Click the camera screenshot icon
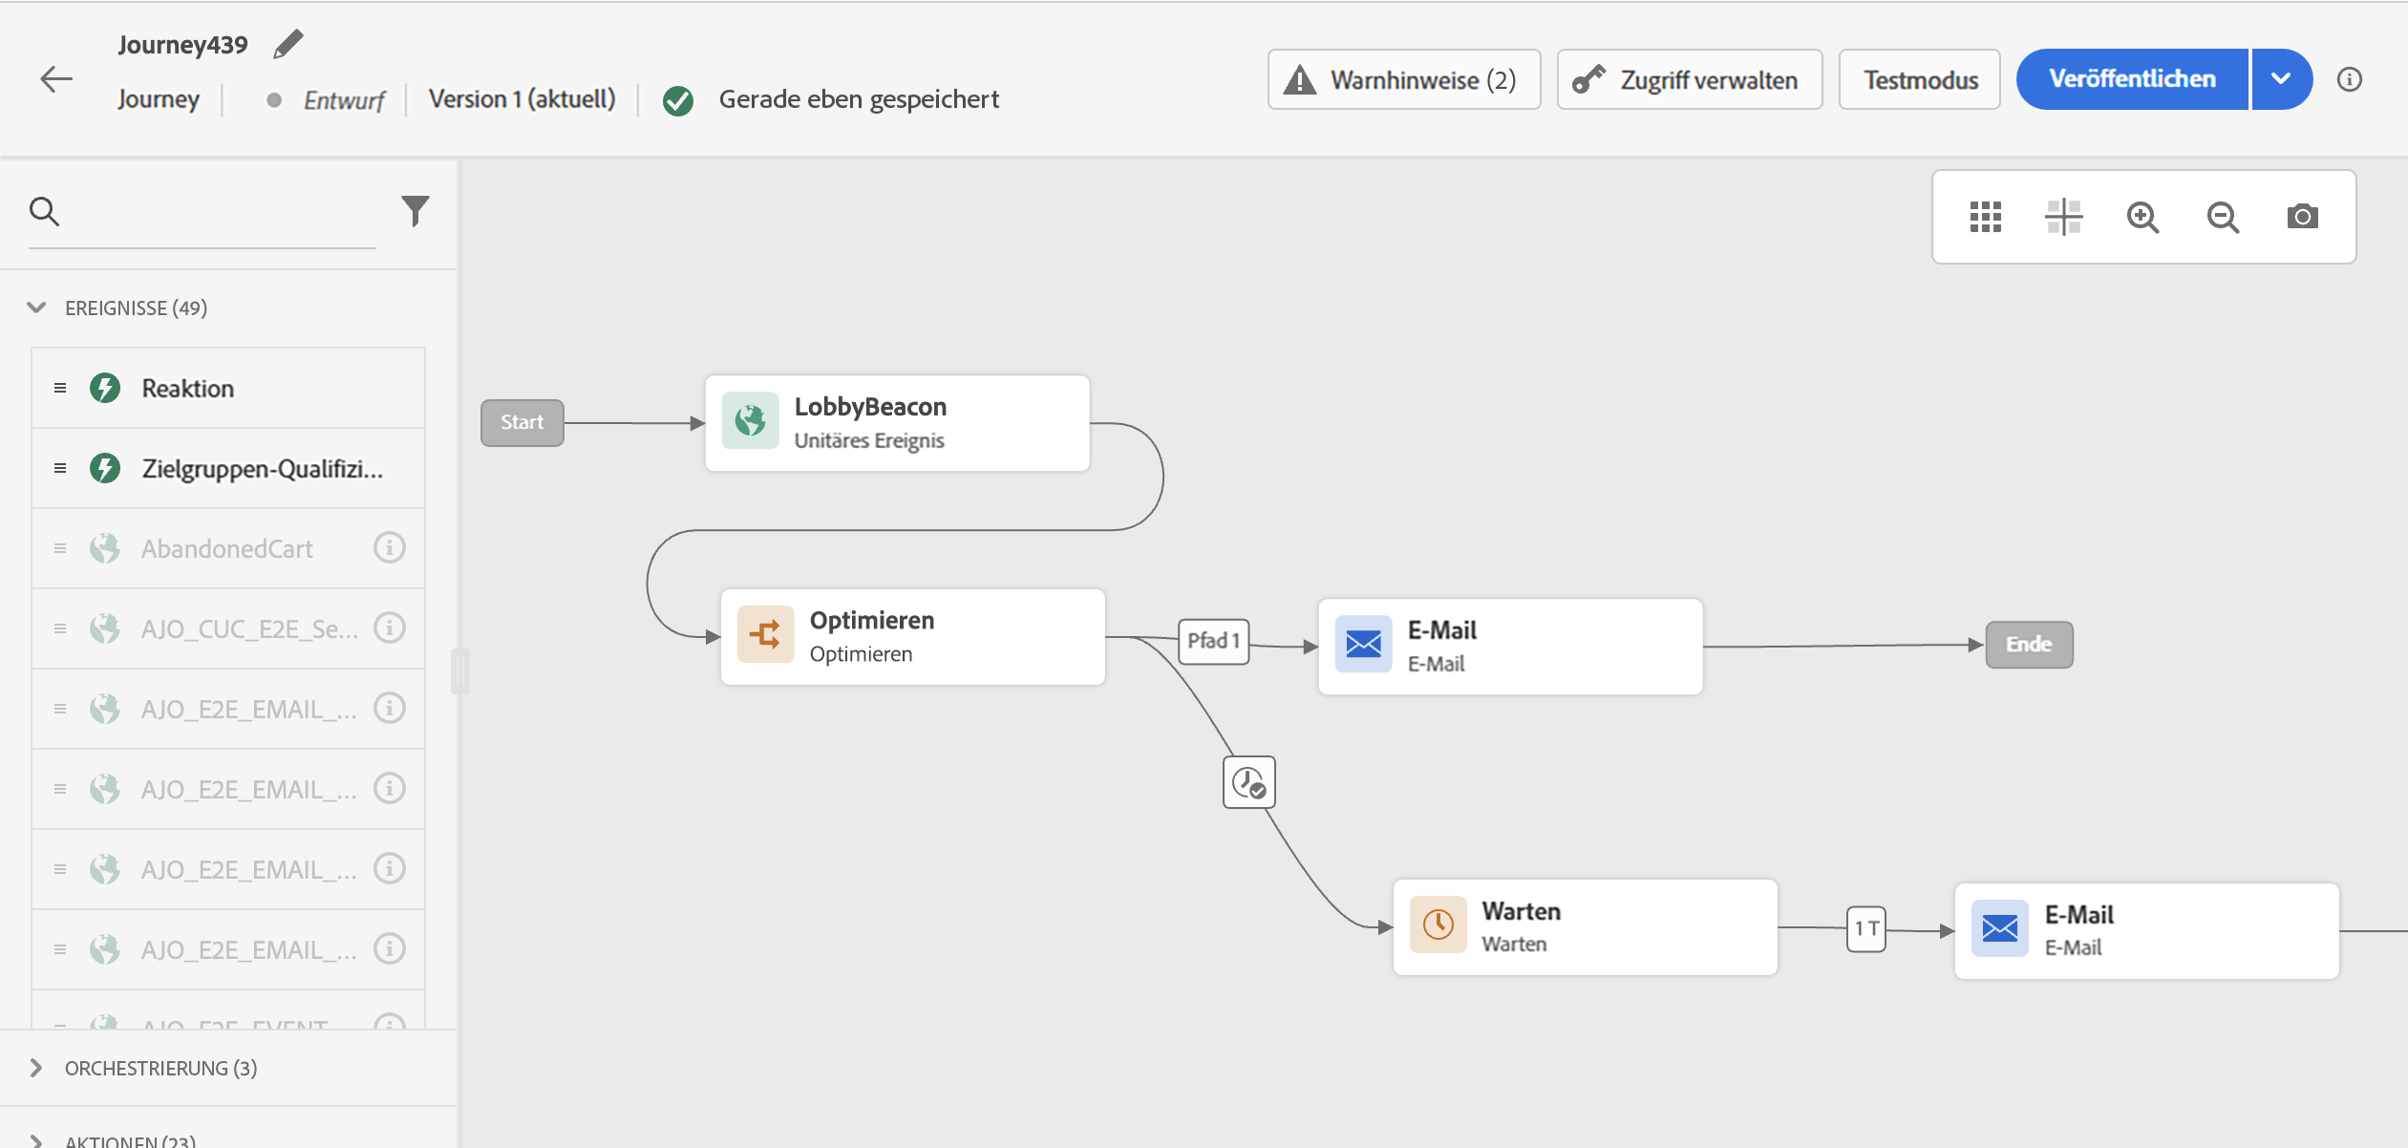2408x1148 pixels. (2302, 217)
